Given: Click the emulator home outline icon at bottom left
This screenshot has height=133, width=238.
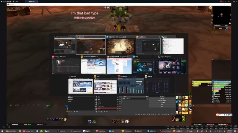Looking at the screenshot, I should point(9,127).
